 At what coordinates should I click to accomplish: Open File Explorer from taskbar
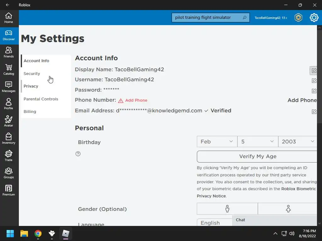click(x=24, y=233)
